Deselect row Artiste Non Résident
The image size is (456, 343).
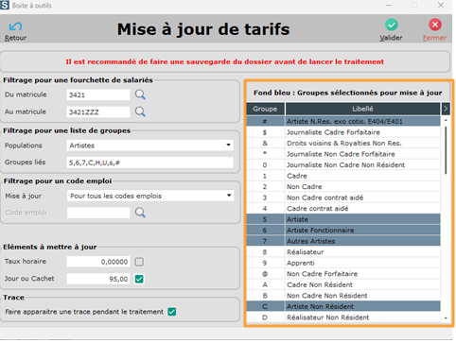point(343,306)
